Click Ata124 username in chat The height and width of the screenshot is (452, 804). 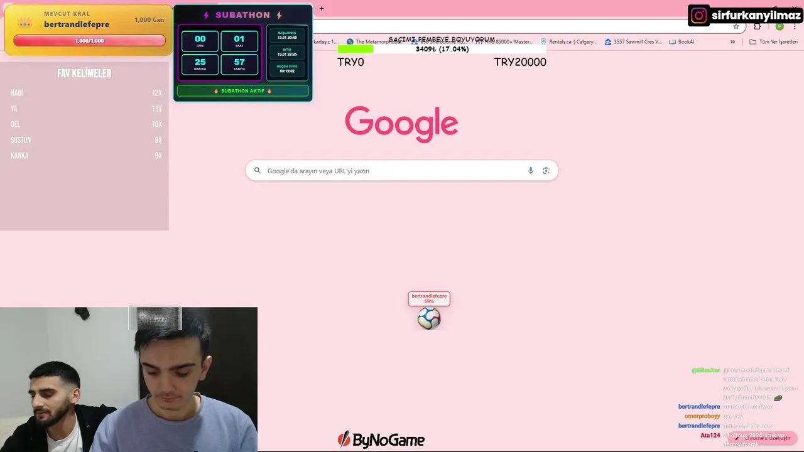coord(710,435)
